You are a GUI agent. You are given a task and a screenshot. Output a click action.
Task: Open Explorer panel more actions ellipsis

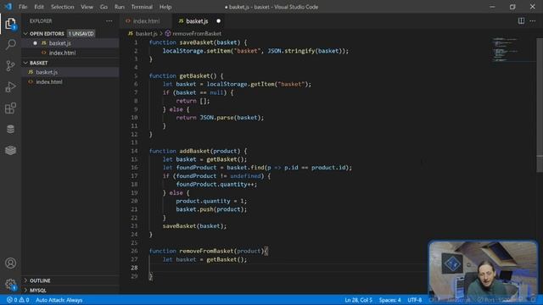(x=109, y=21)
